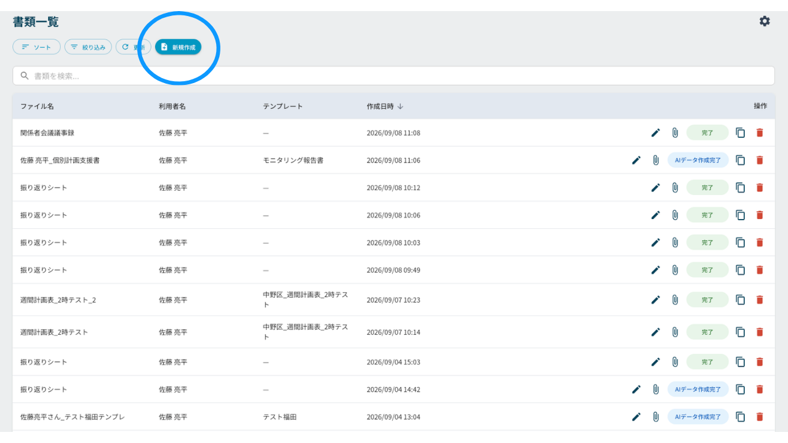Copy the 関係者会議議事録 document

tap(741, 132)
